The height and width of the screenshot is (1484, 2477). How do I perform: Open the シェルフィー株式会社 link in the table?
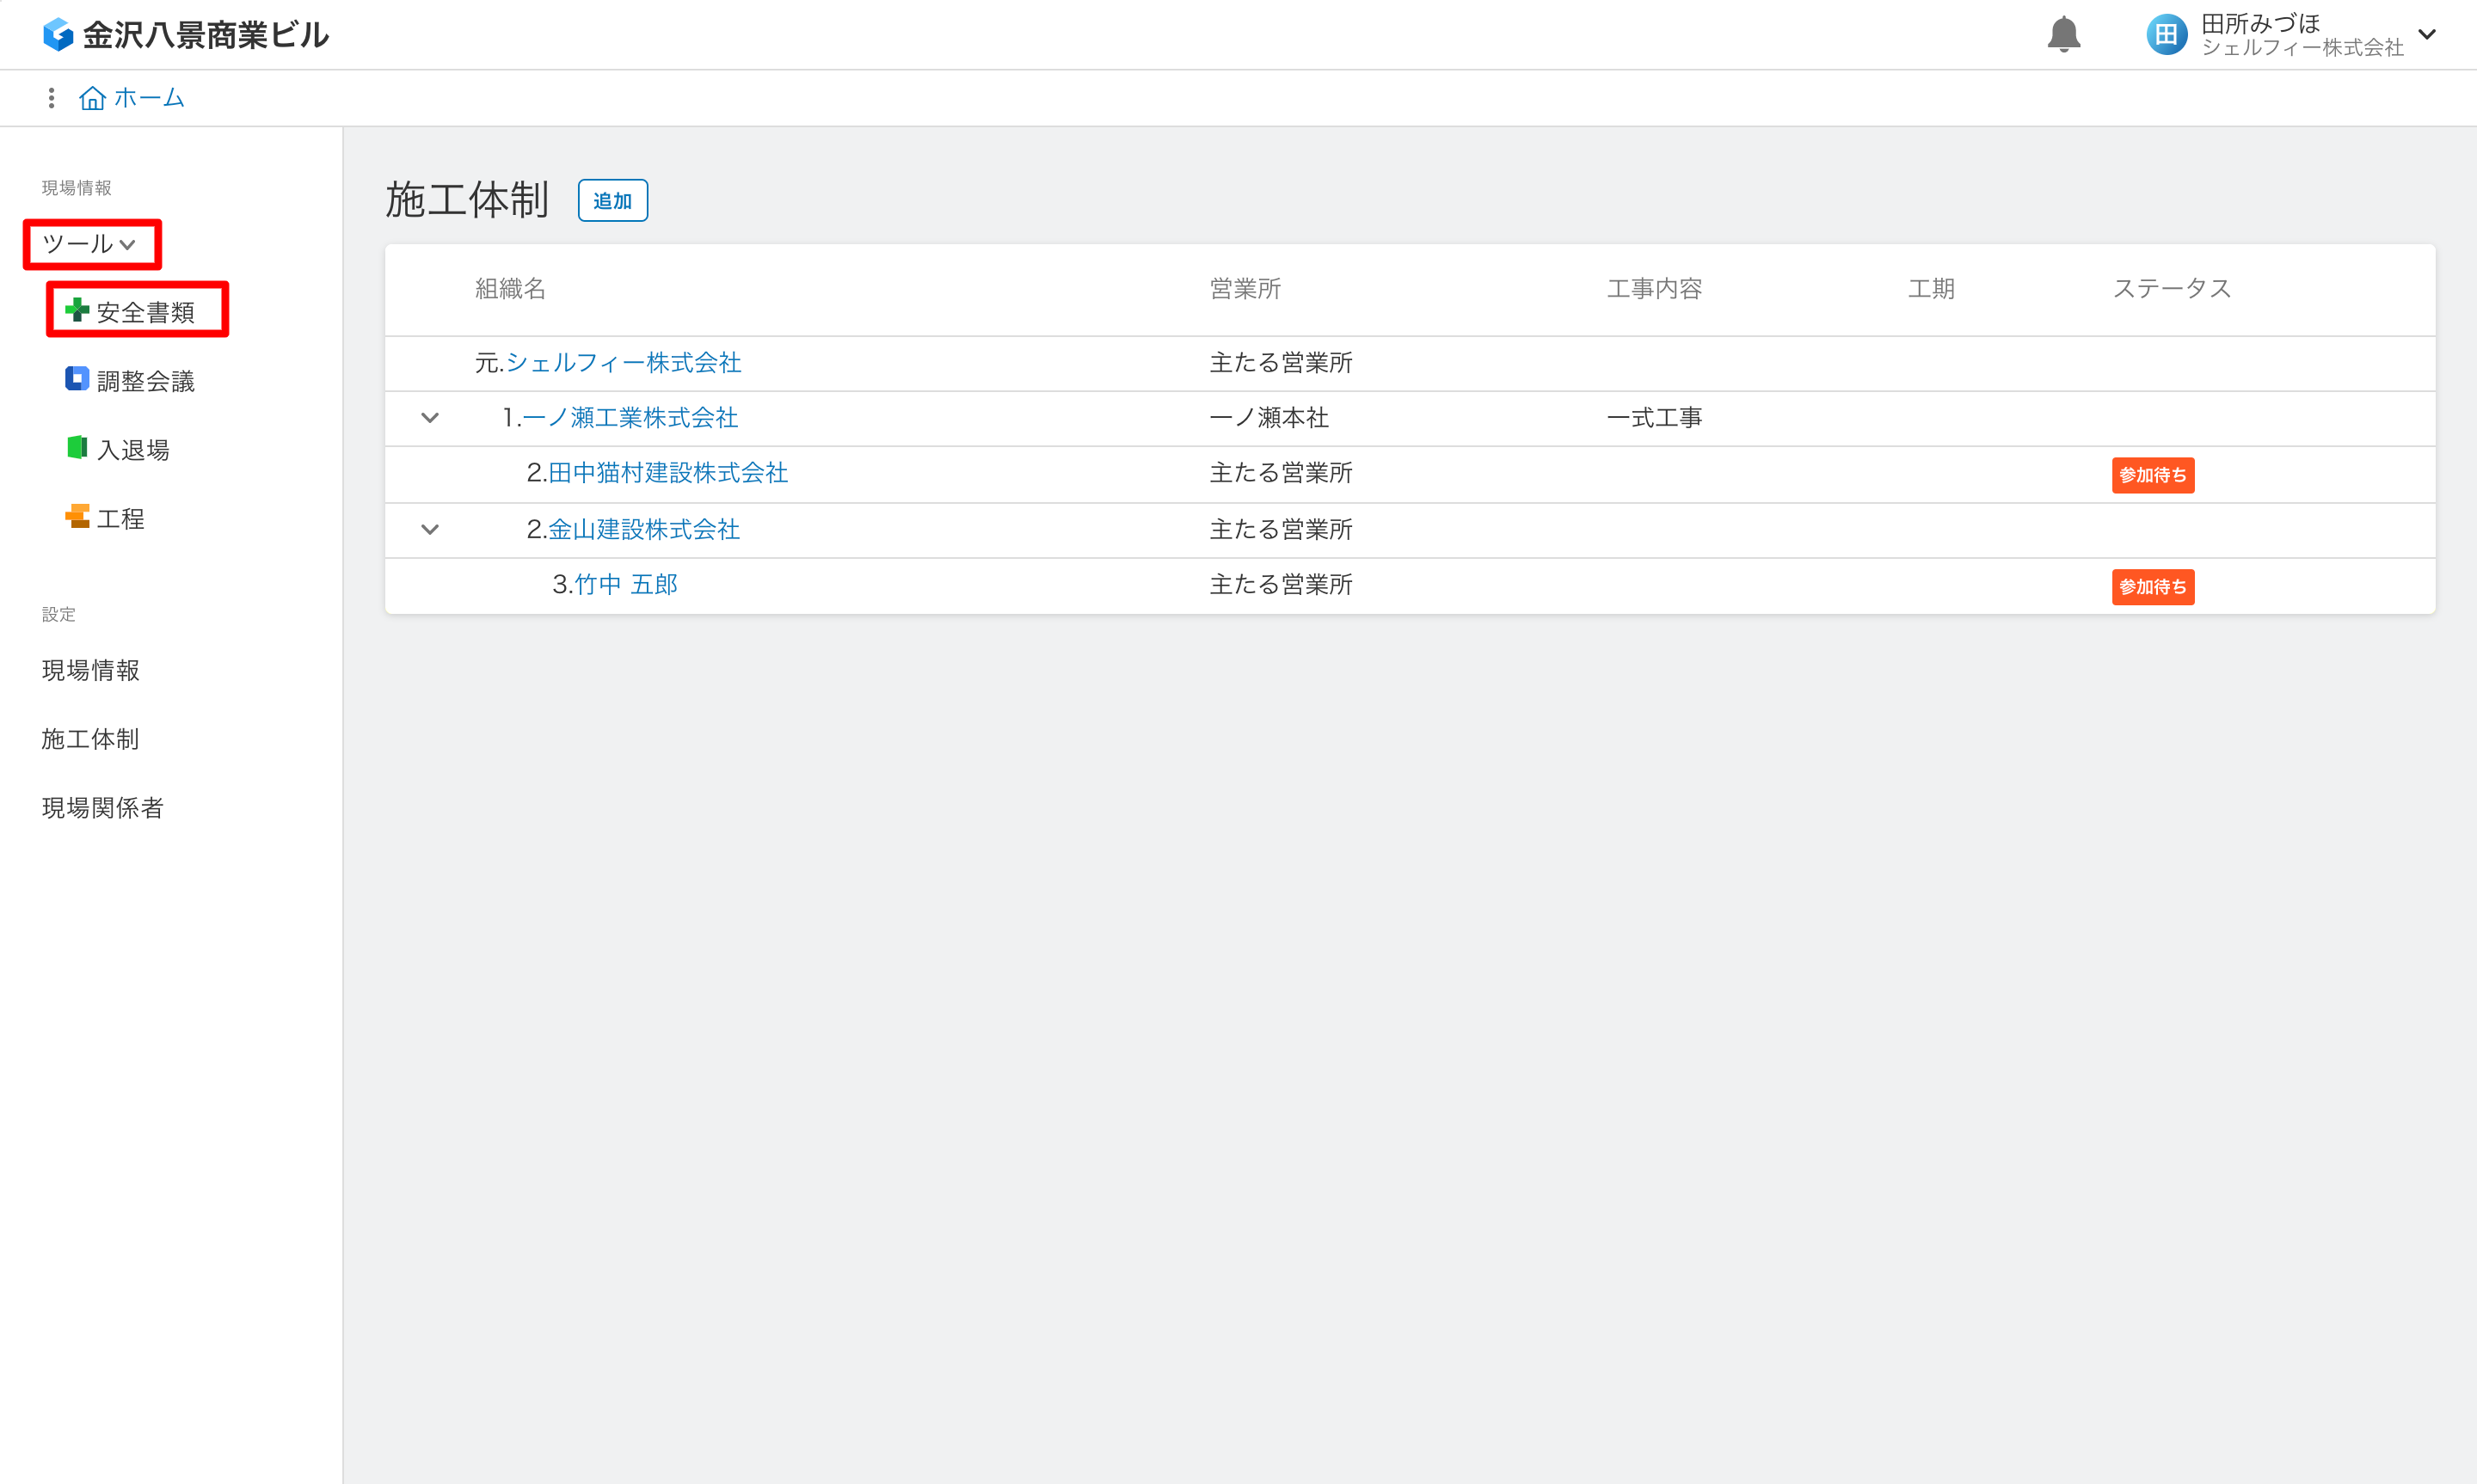(624, 362)
